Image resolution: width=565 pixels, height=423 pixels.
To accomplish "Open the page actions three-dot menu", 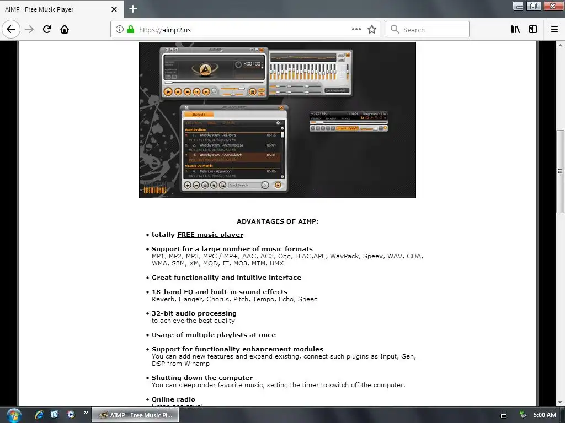I will tap(356, 30).
